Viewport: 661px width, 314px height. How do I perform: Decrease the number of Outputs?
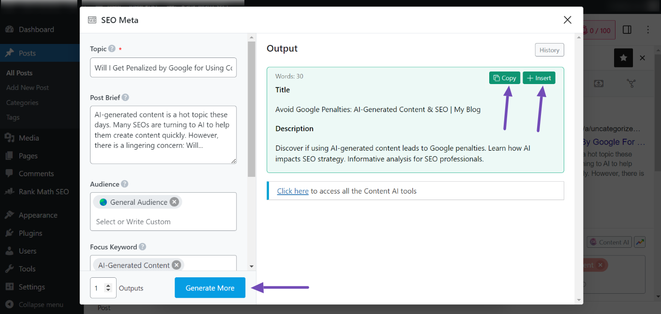click(108, 290)
